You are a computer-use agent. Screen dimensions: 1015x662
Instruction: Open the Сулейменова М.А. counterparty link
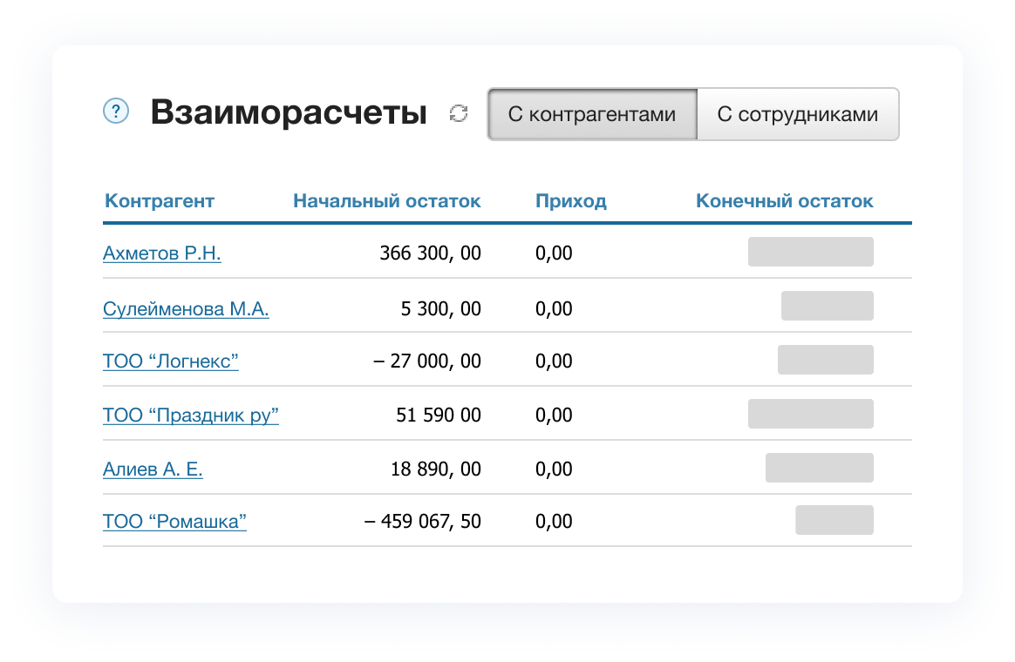[x=186, y=308]
